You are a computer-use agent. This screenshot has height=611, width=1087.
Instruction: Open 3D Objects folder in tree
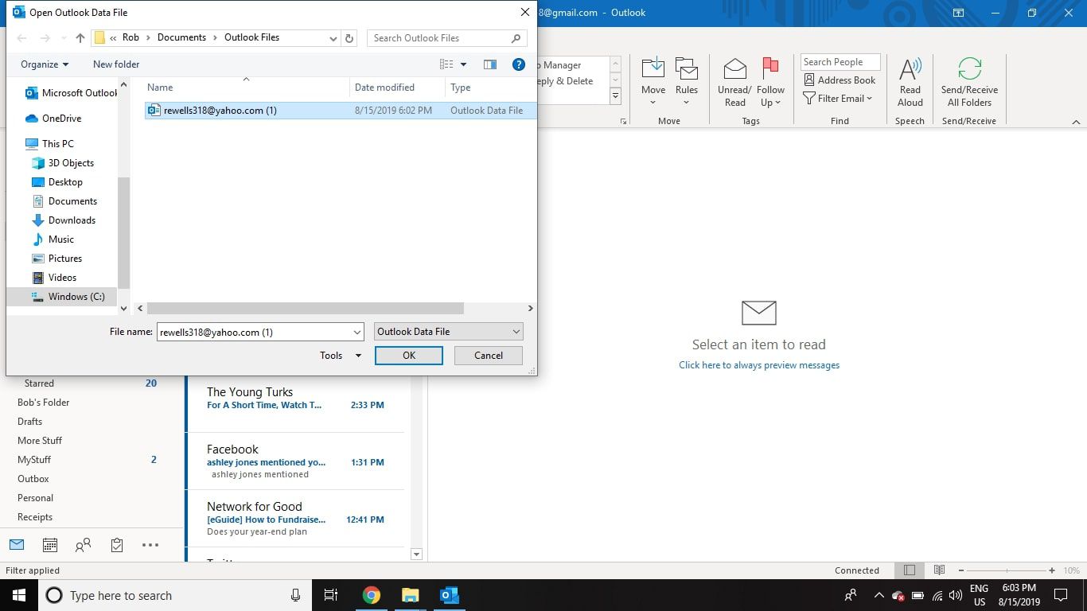click(63, 163)
